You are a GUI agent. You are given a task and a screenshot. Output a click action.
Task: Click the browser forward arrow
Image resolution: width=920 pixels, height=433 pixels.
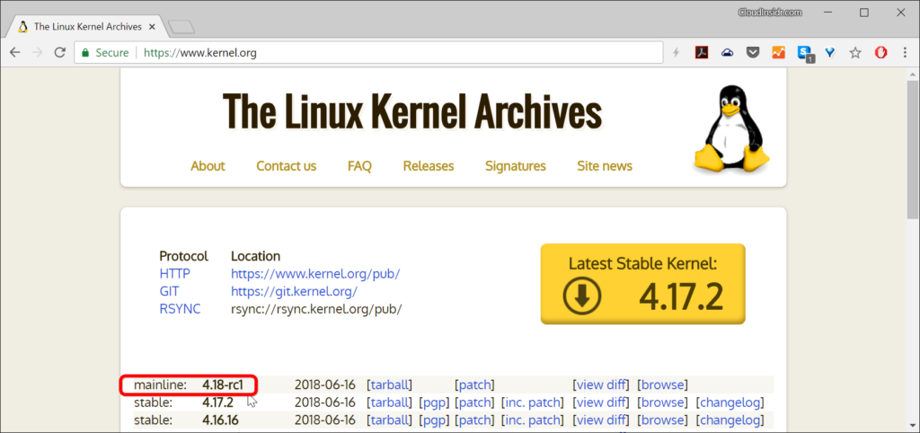pyautogui.click(x=37, y=53)
